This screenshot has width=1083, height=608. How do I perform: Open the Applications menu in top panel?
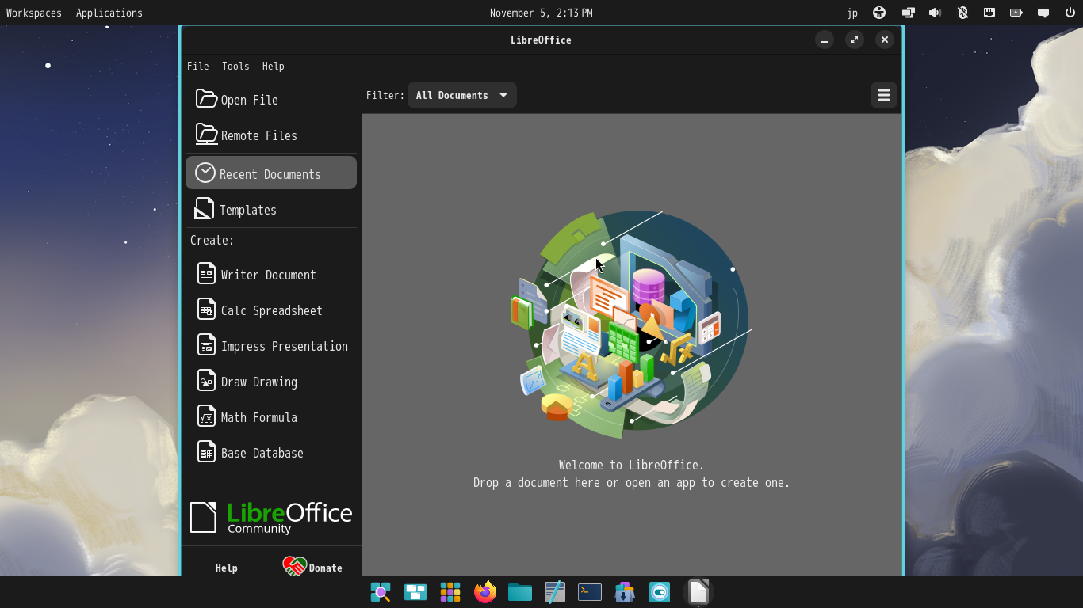[109, 13]
